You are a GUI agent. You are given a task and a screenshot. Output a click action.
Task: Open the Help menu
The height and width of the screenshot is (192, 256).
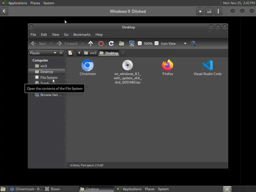[99, 34]
